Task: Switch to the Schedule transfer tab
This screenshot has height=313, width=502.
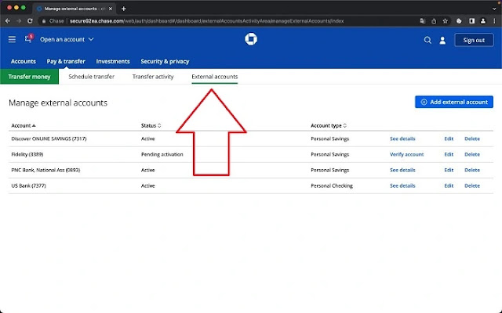Action: [91, 77]
